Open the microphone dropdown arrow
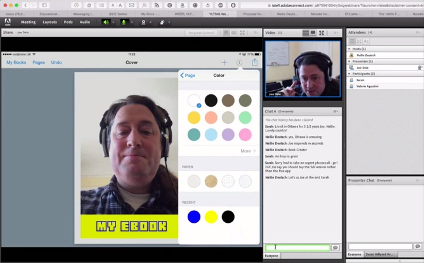The image size is (424, 263). [x=132, y=22]
